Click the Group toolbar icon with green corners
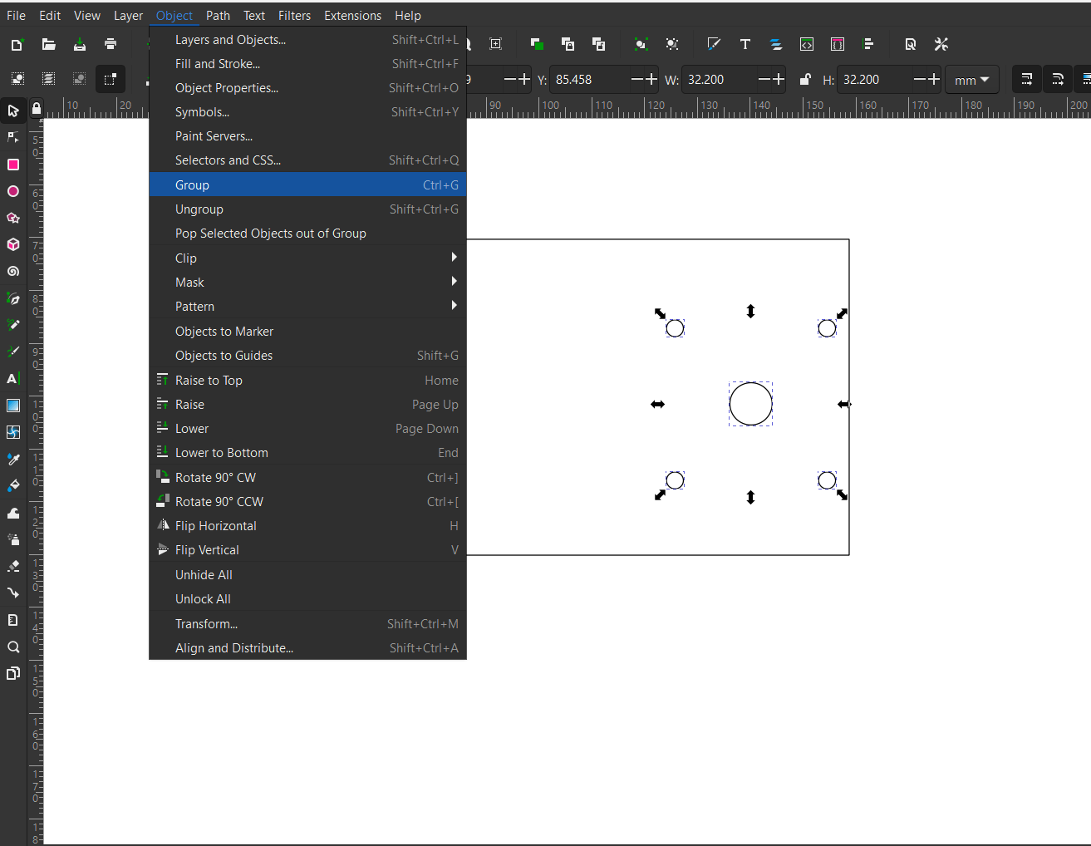This screenshot has height=846, width=1091. 641,45
